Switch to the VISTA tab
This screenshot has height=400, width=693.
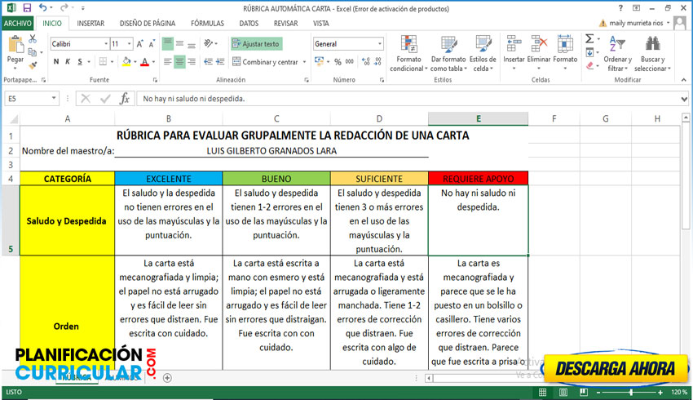321,24
